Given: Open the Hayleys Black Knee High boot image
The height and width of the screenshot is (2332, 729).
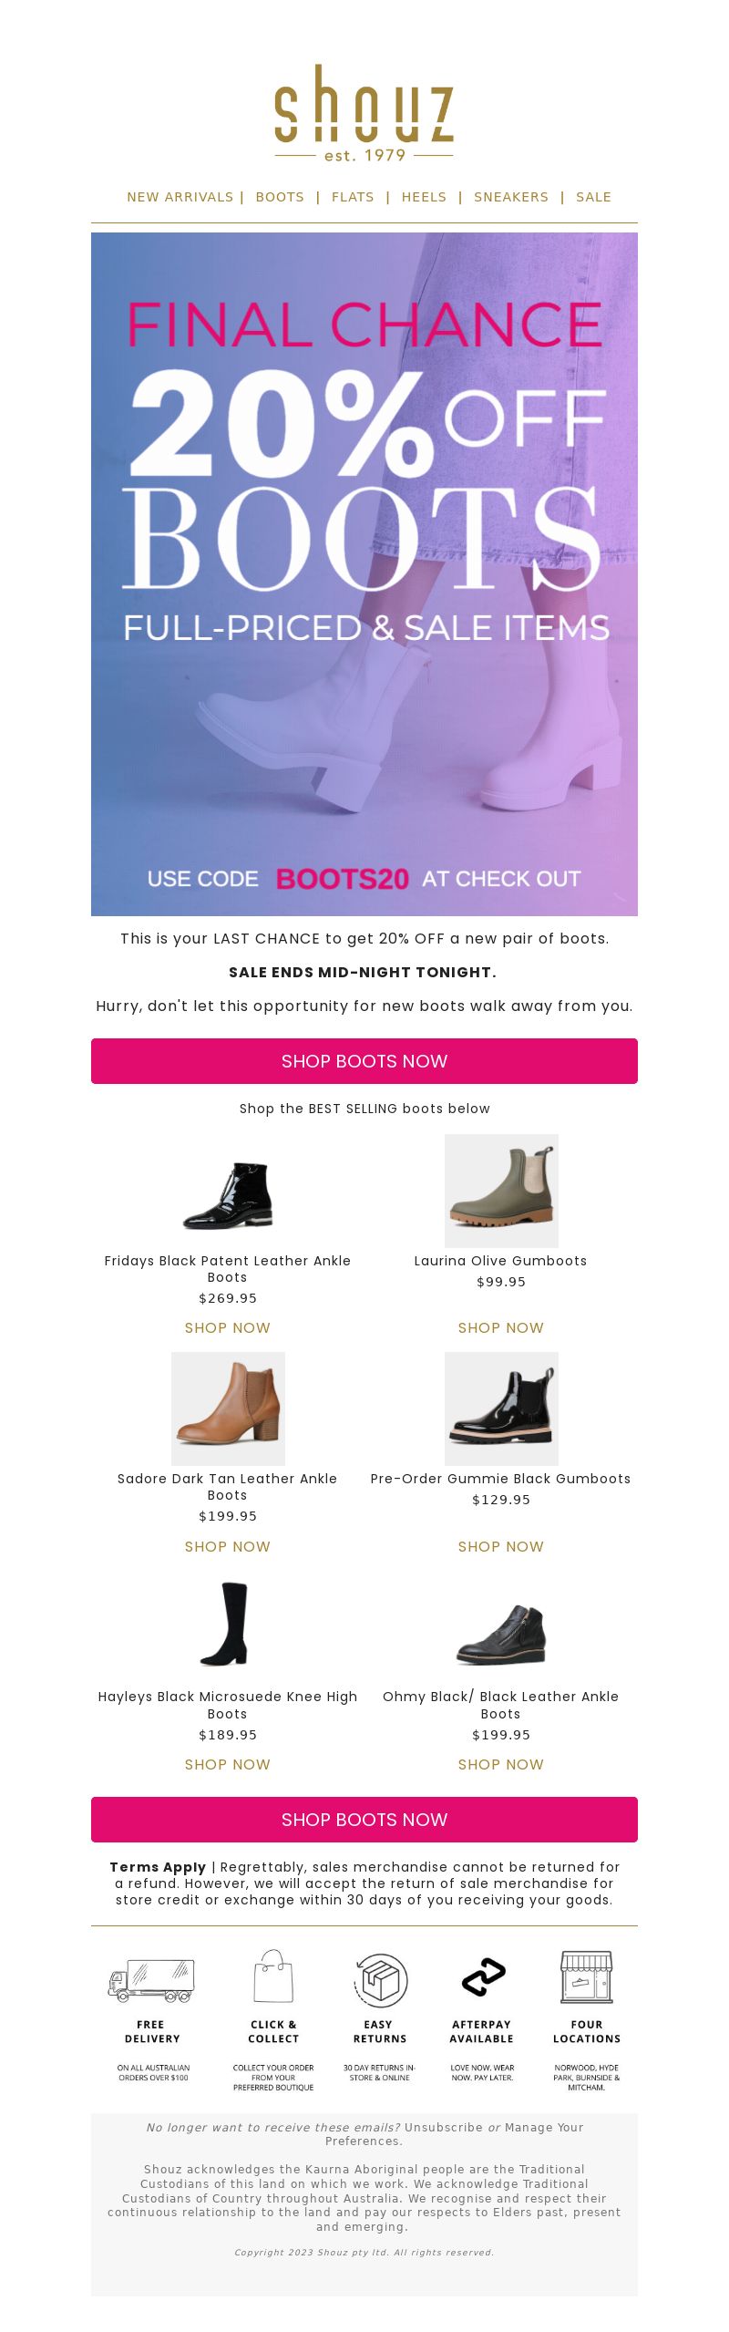Looking at the screenshot, I should 228,1627.
